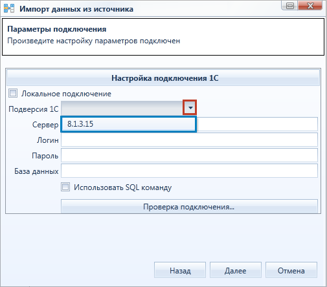Focus the Сервер input field

point(257,124)
